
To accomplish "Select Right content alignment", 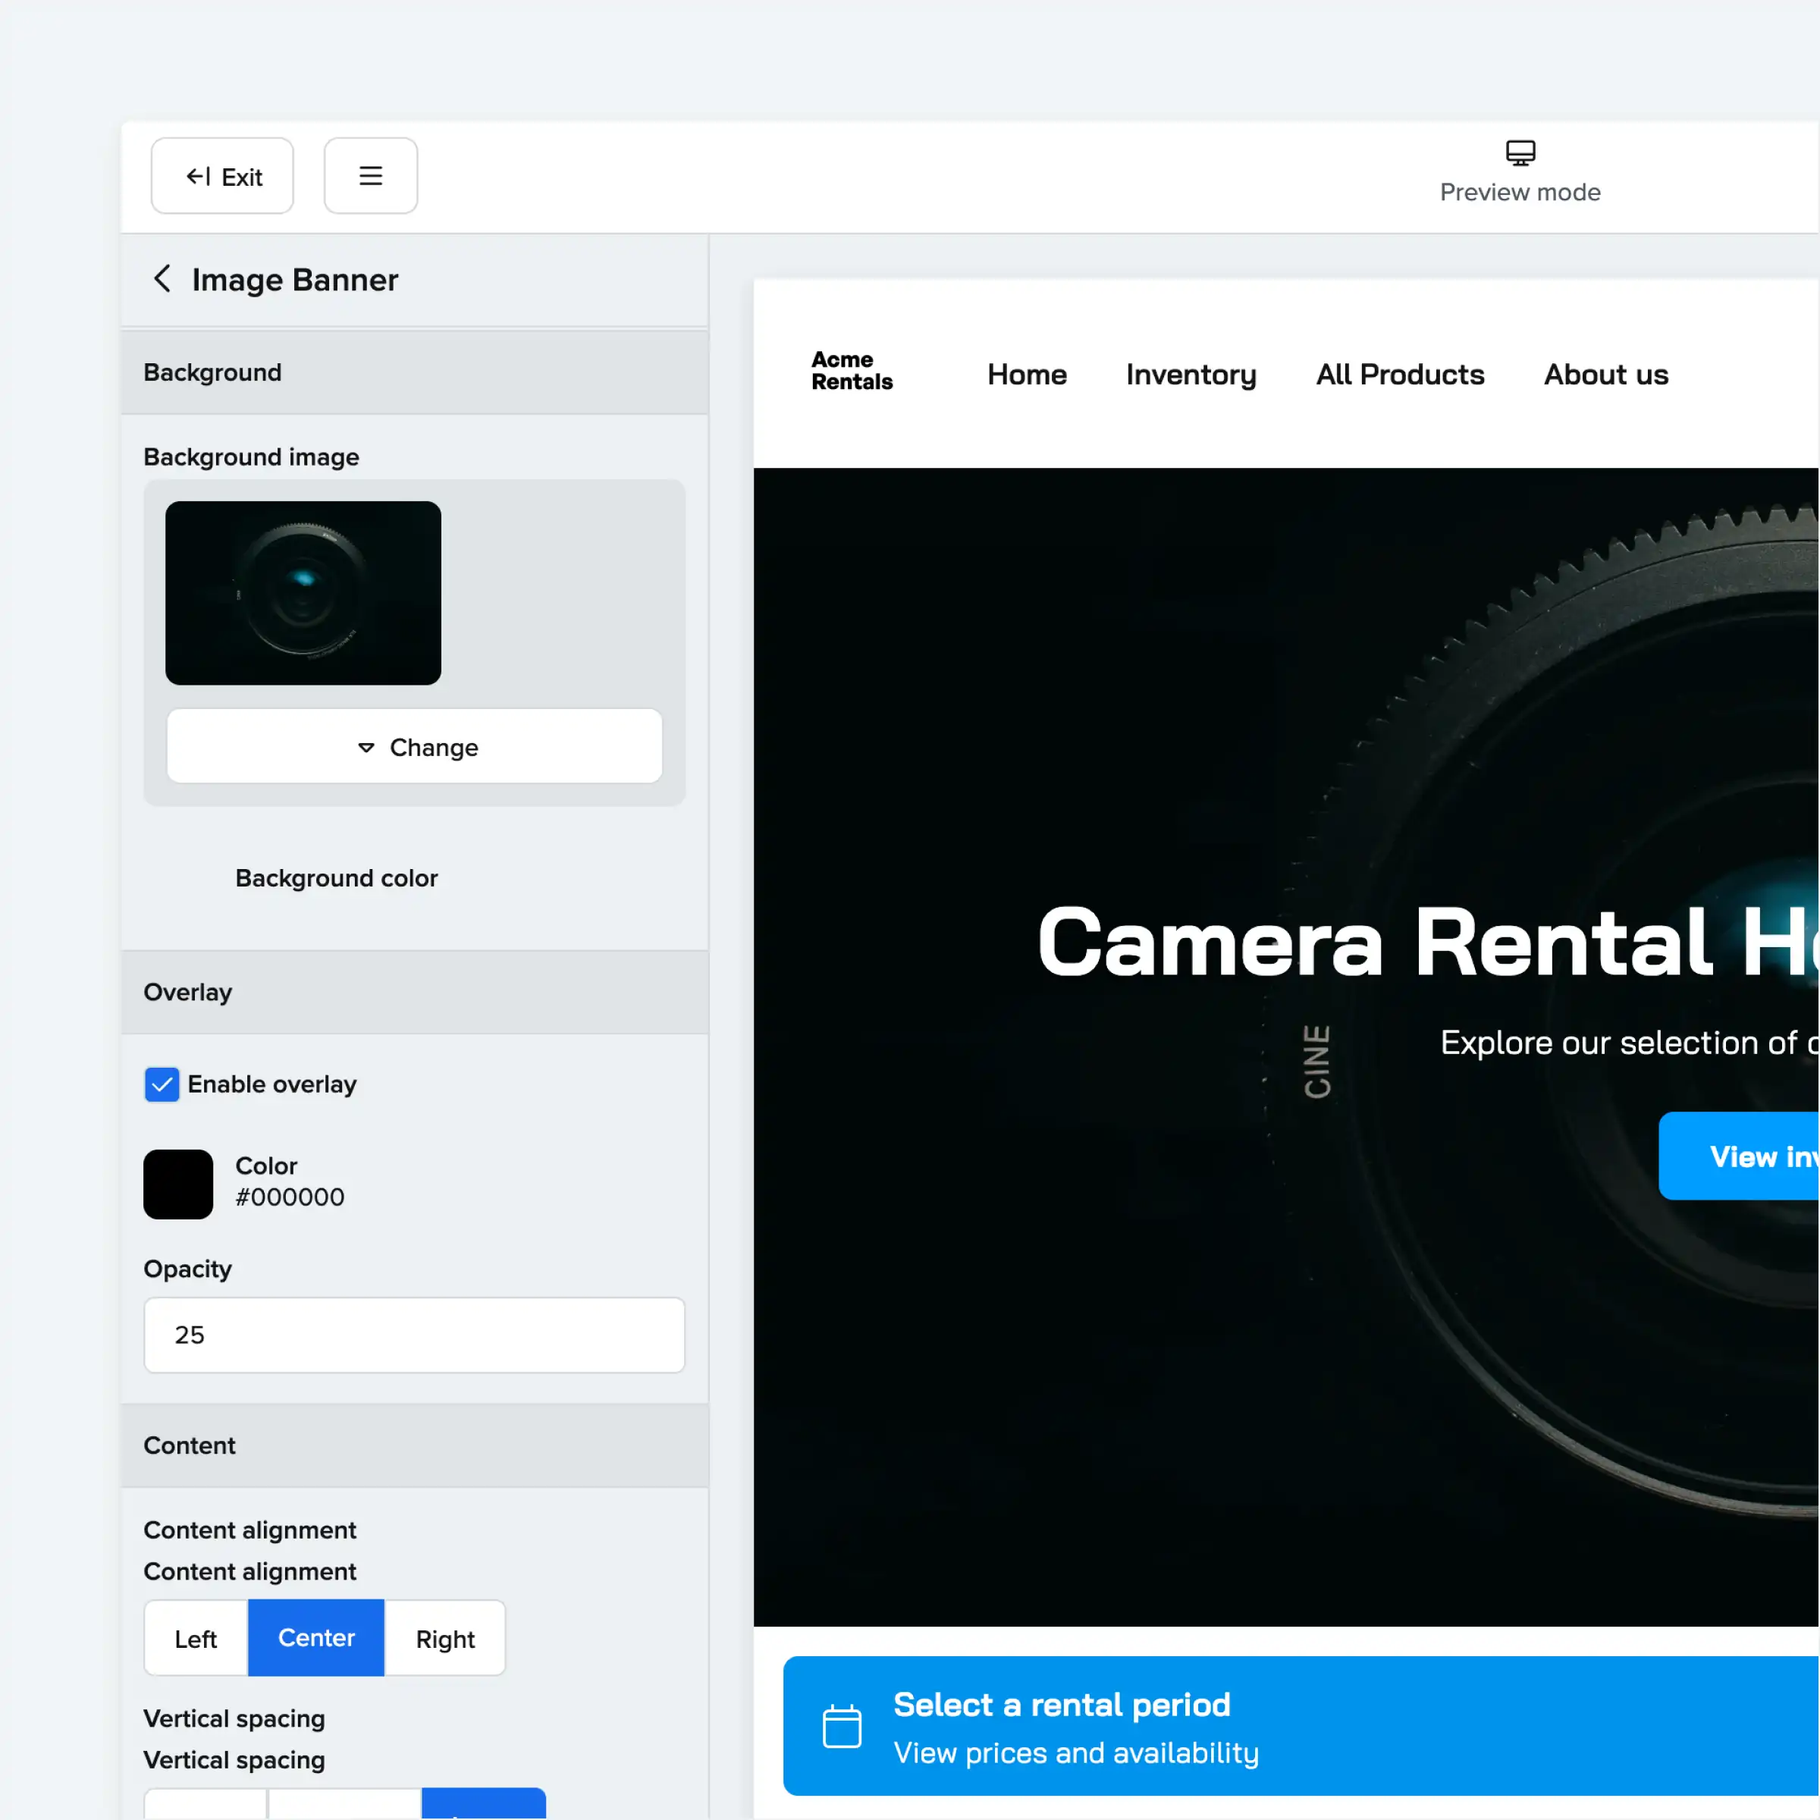I will [446, 1638].
